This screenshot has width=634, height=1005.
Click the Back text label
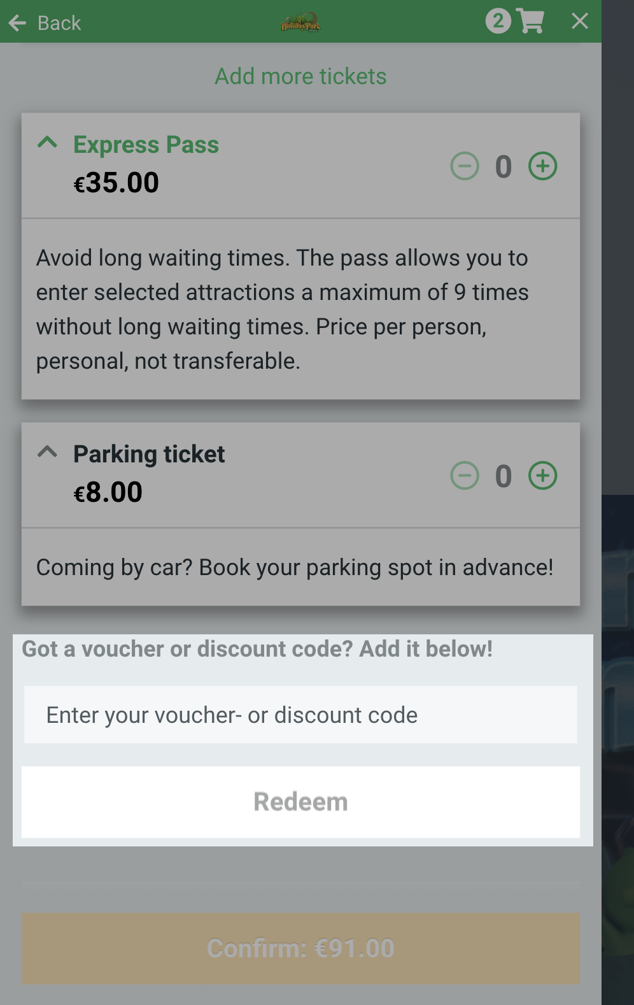point(59,23)
